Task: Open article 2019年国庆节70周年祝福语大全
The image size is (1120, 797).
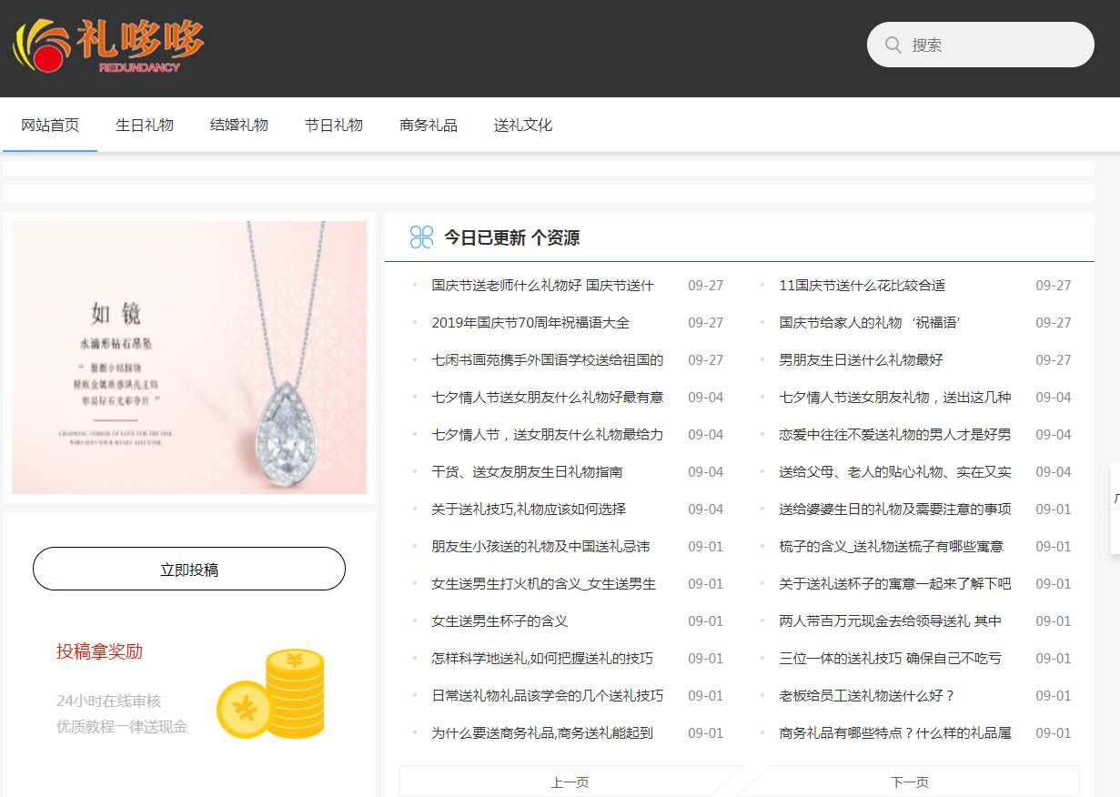Action: (x=530, y=323)
